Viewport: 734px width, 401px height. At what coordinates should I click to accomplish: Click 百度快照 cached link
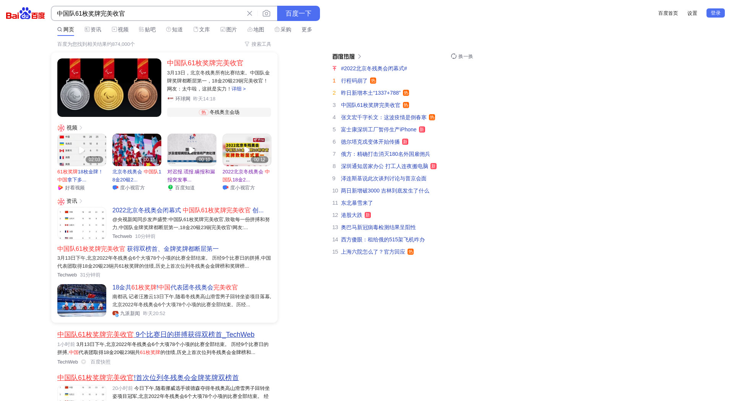point(100,362)
